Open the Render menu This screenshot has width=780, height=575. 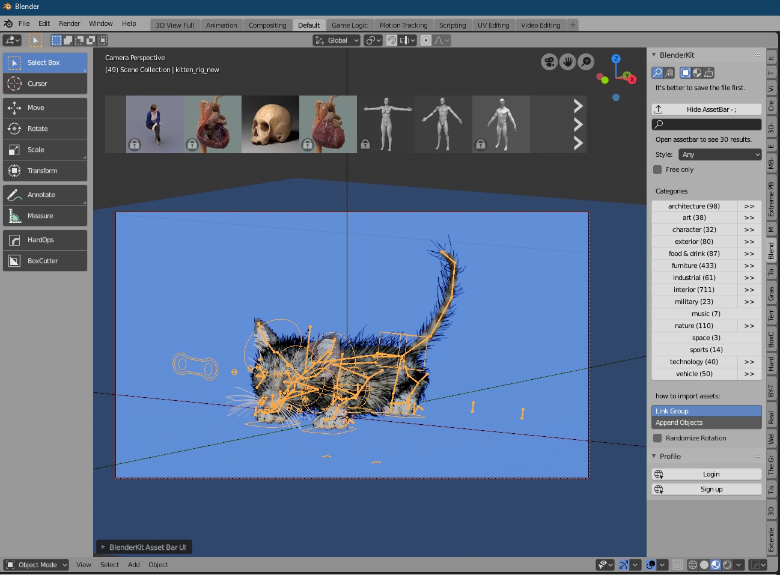pyautogui.click(x=69, y=23)
